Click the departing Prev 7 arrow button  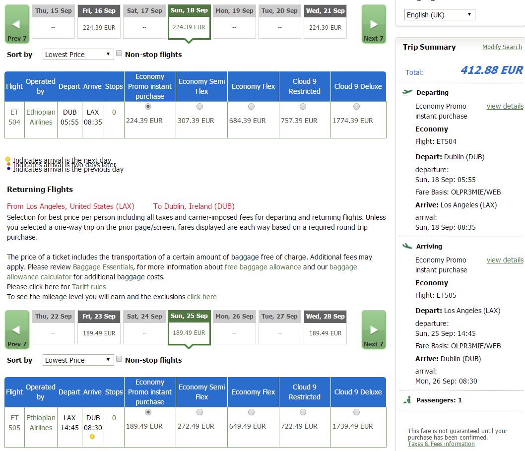17,24
